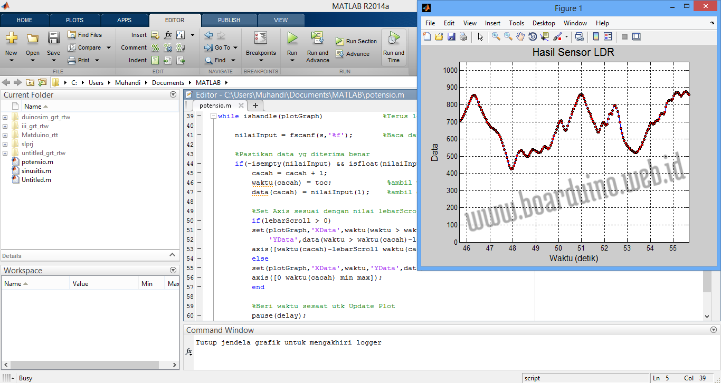Image resolution: width=721 pixels, height=383 pixels.
Task: Open potensio.m in the Current Folder list
Action: (x=37, y=162)
